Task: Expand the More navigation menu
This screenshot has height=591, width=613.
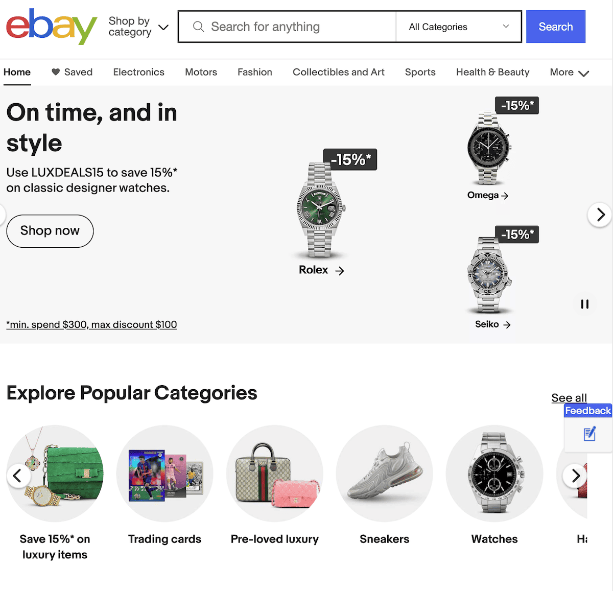Action: [569, 72]
